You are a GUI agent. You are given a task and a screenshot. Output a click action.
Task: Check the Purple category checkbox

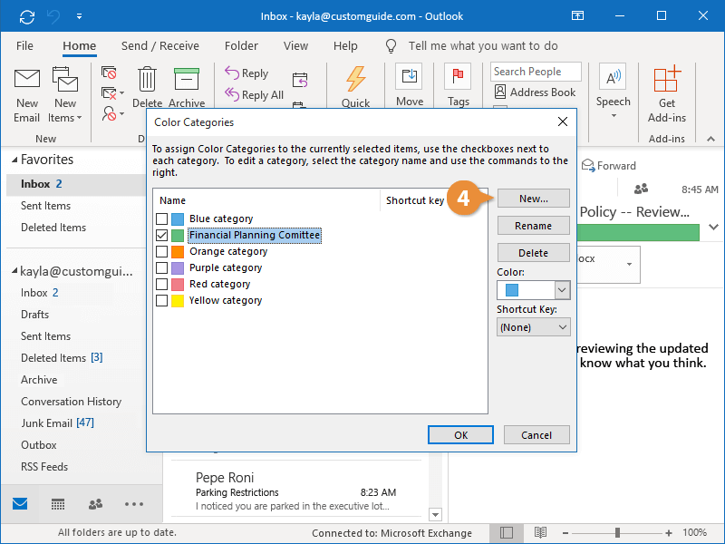pos(162,267)
